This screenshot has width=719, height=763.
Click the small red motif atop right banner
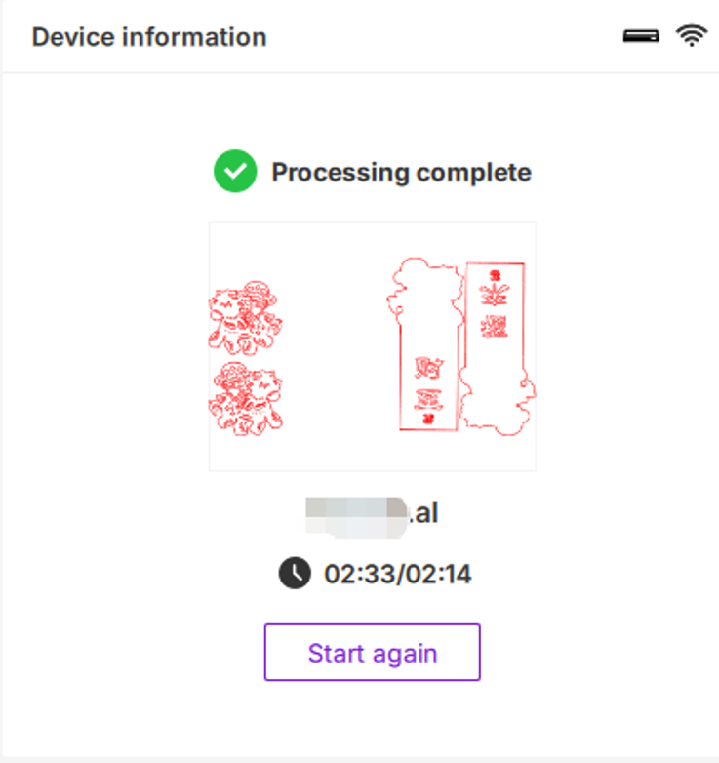(x=495, y=274)
